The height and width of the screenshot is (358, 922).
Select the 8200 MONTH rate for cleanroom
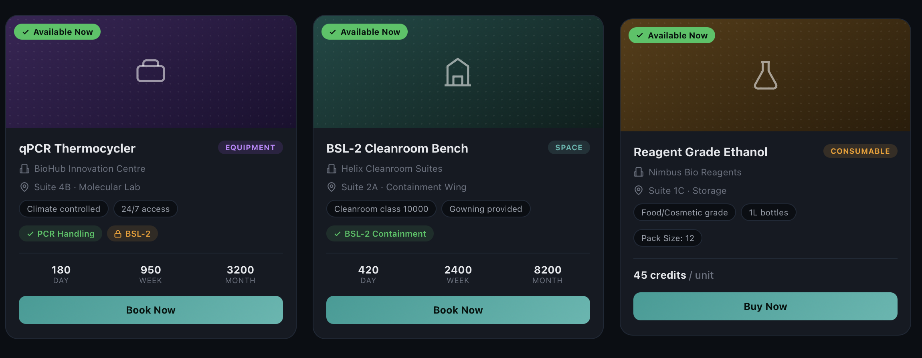548,274
